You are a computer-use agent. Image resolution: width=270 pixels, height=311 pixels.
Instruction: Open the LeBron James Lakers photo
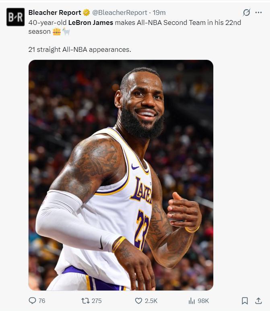tap(121, 175)
